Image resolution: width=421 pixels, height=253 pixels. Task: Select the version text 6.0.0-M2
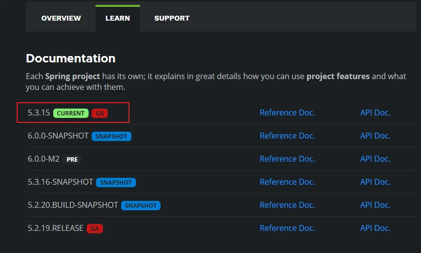coord(43,159)
